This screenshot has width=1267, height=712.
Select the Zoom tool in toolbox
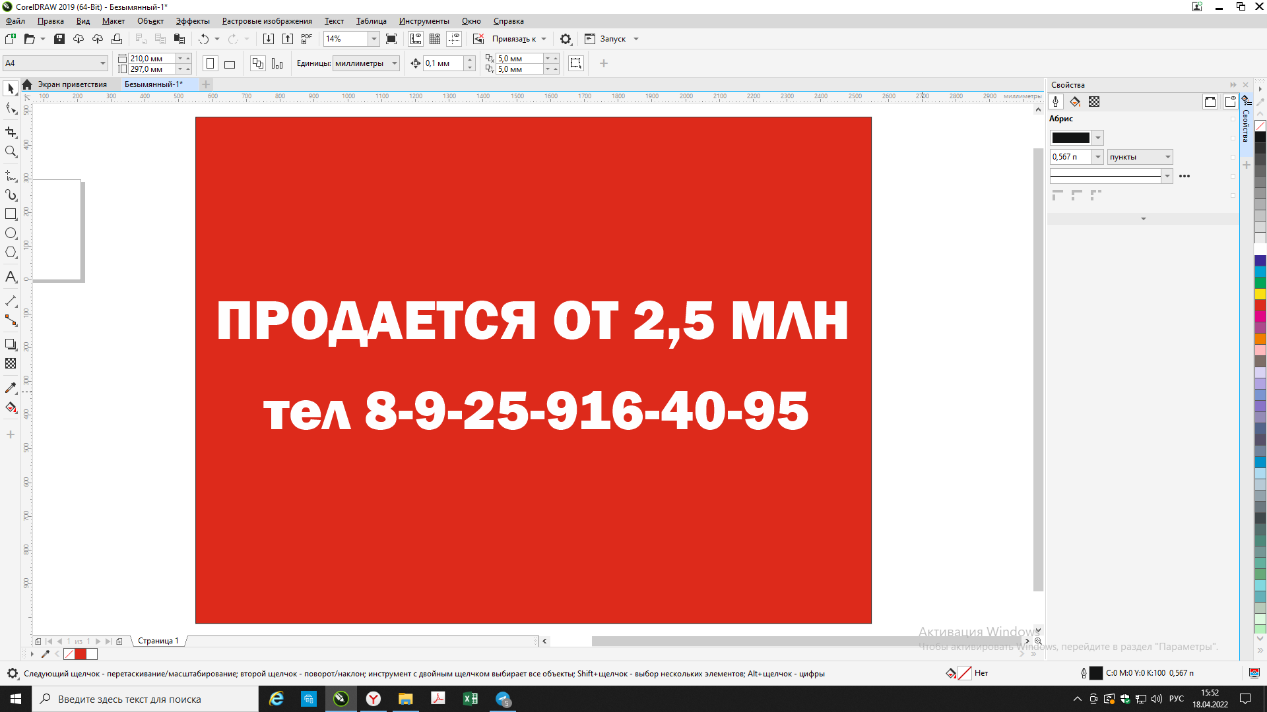click(x=11, y=152)
